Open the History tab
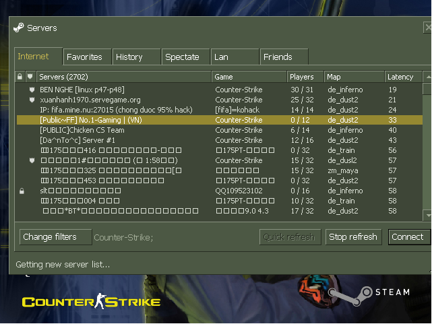Screen dimensions: 432x324 [x=136, y=57]
